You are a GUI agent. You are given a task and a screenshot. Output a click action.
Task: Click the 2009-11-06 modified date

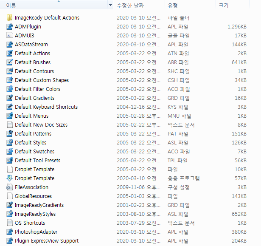click(x=138, y=187)
